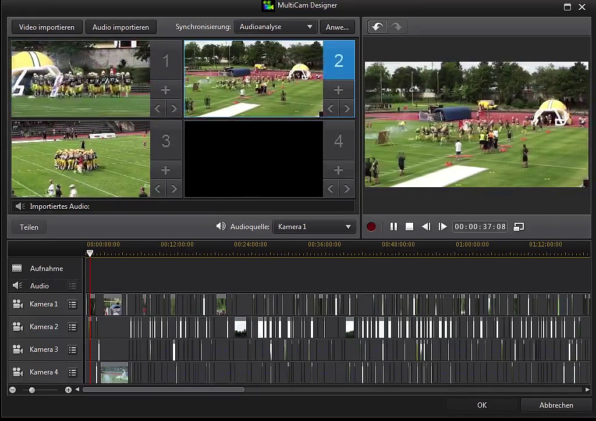Switch to camera 1 source
This screenshot has height=421, width=596.
click(165, 60)
